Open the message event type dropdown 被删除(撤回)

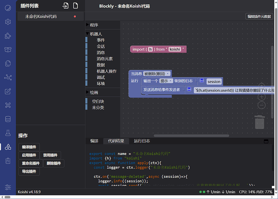157,74
